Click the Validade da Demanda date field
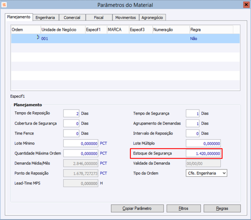 point(203,163)
